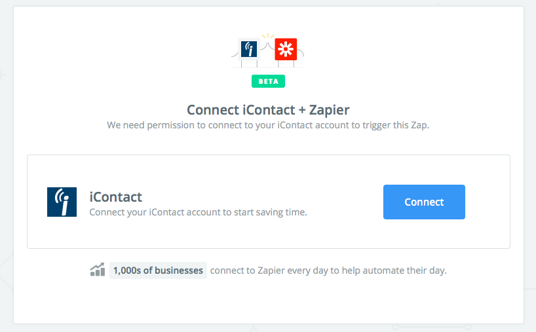Click the permission description subtitle text
This screenshot has width=536, height=332.
[268, 125]
